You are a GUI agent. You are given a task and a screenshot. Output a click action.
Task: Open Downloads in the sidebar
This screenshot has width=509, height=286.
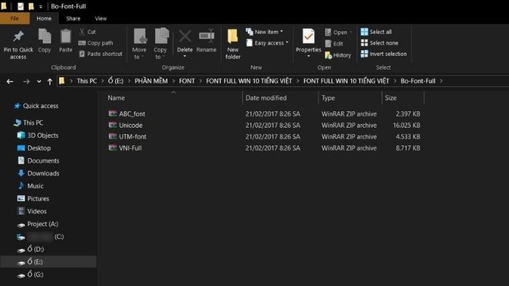(43, 173)
